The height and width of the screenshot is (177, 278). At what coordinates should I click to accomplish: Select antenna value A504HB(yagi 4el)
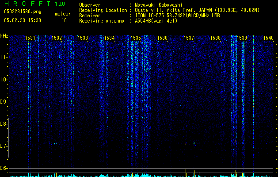156,21
